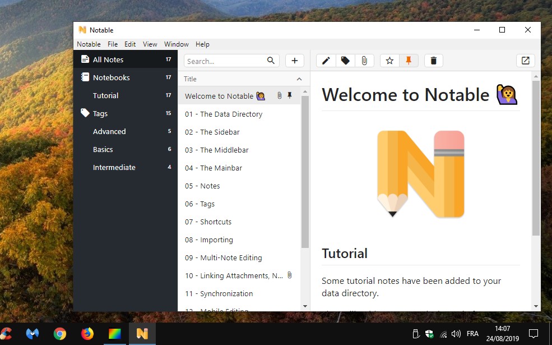
Task: Open the View menu
Action: [150, 44]
